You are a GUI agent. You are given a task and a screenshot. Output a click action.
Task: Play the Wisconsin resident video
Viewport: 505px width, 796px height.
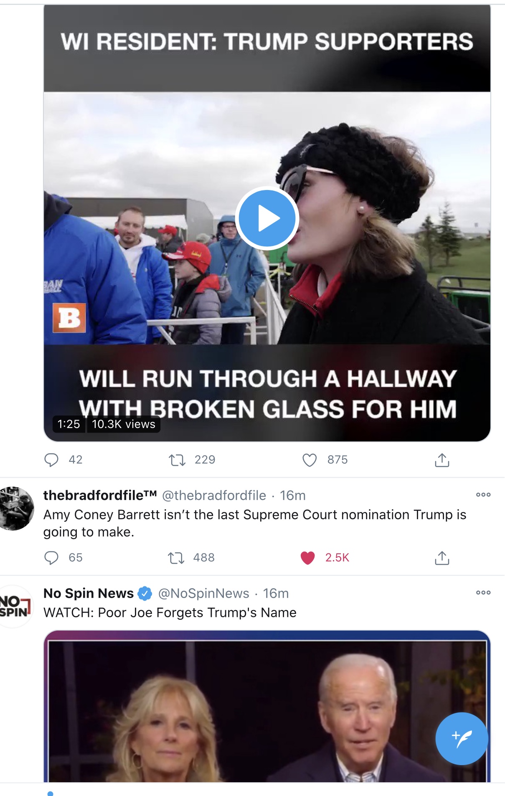[x=266, y=218]
